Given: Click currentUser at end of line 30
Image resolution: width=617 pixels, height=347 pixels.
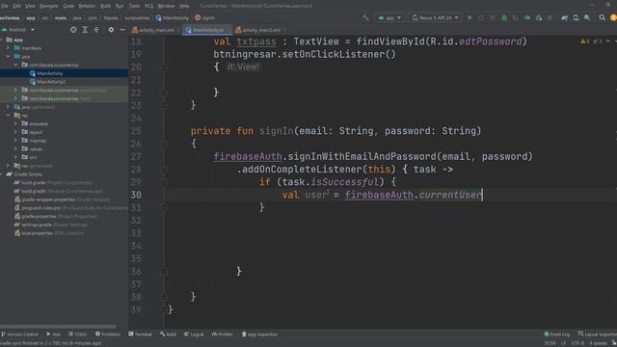Looking at the screenshot, I should [450, 195].
